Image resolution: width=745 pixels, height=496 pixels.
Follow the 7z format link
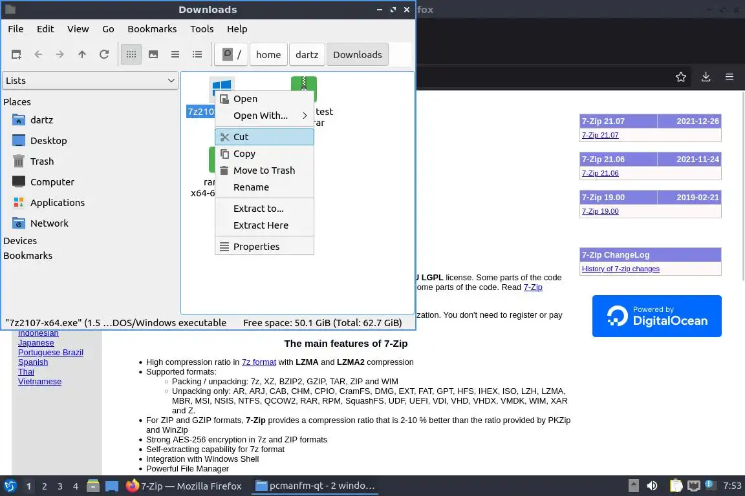(259, 362)
